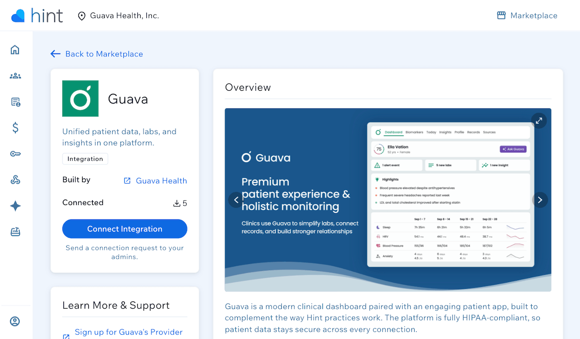Open the key icon in the sidebar
The width and height of the screenshot is (580, 339).
[15, 154]
